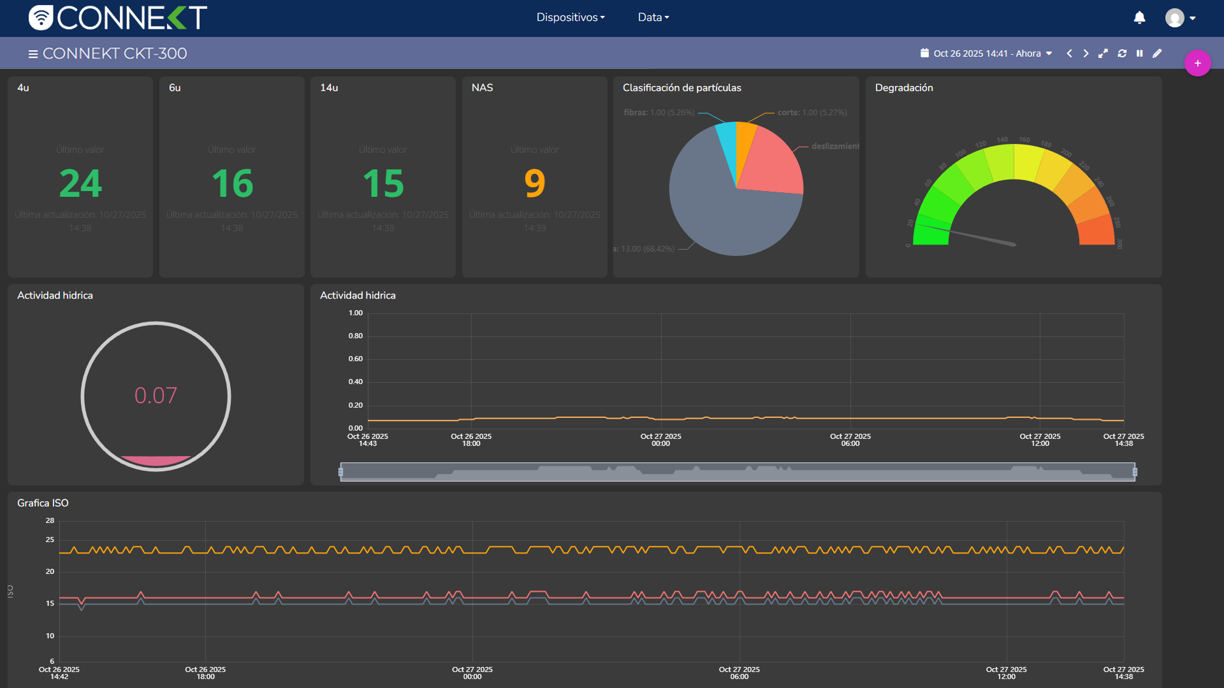Go to previous time range
Viewport: 1224px width, 688px height.
pyautogui.click(x=1069, y=54)
